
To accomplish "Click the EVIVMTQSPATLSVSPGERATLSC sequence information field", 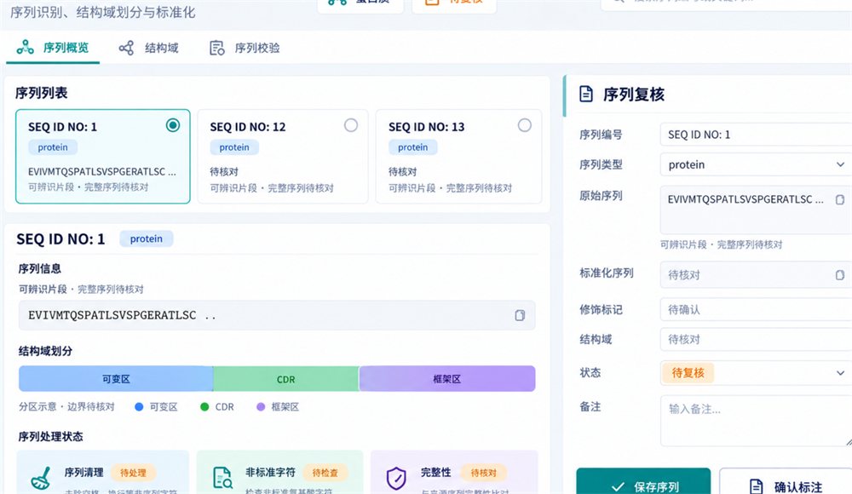I will tap(277, 315).
